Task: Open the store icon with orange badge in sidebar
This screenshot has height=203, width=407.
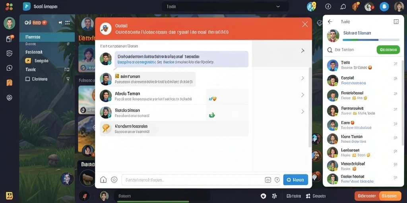Action: tap(10, 38)
